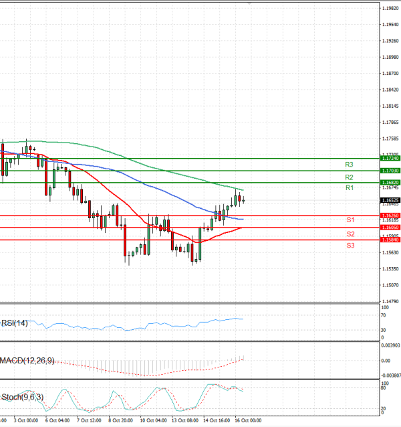This screenshot has height=427, width=401.
Task: Click the R1 resistance label
Action: coord(349,189)
